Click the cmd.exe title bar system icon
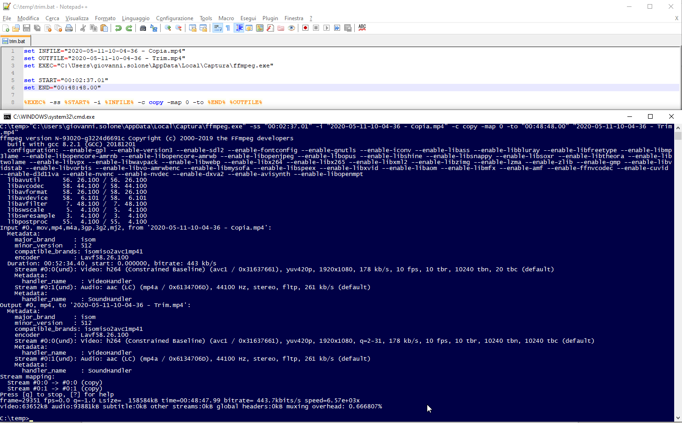This screenshot has height=423, width=682. (7, 117)
